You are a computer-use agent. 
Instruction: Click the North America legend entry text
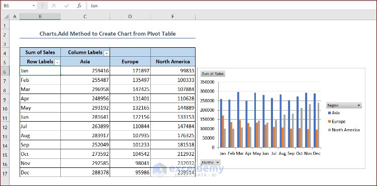[x=346, y=130]
